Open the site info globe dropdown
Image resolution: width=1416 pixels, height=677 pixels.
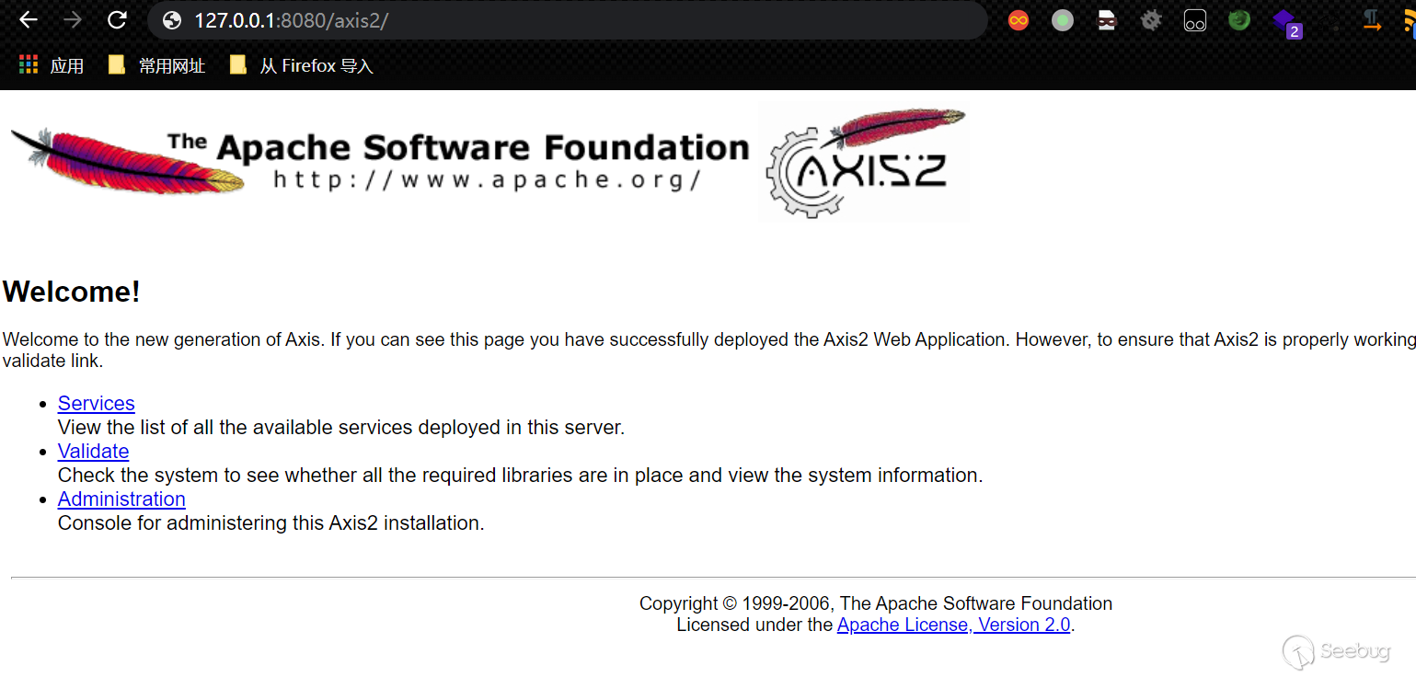170,19
